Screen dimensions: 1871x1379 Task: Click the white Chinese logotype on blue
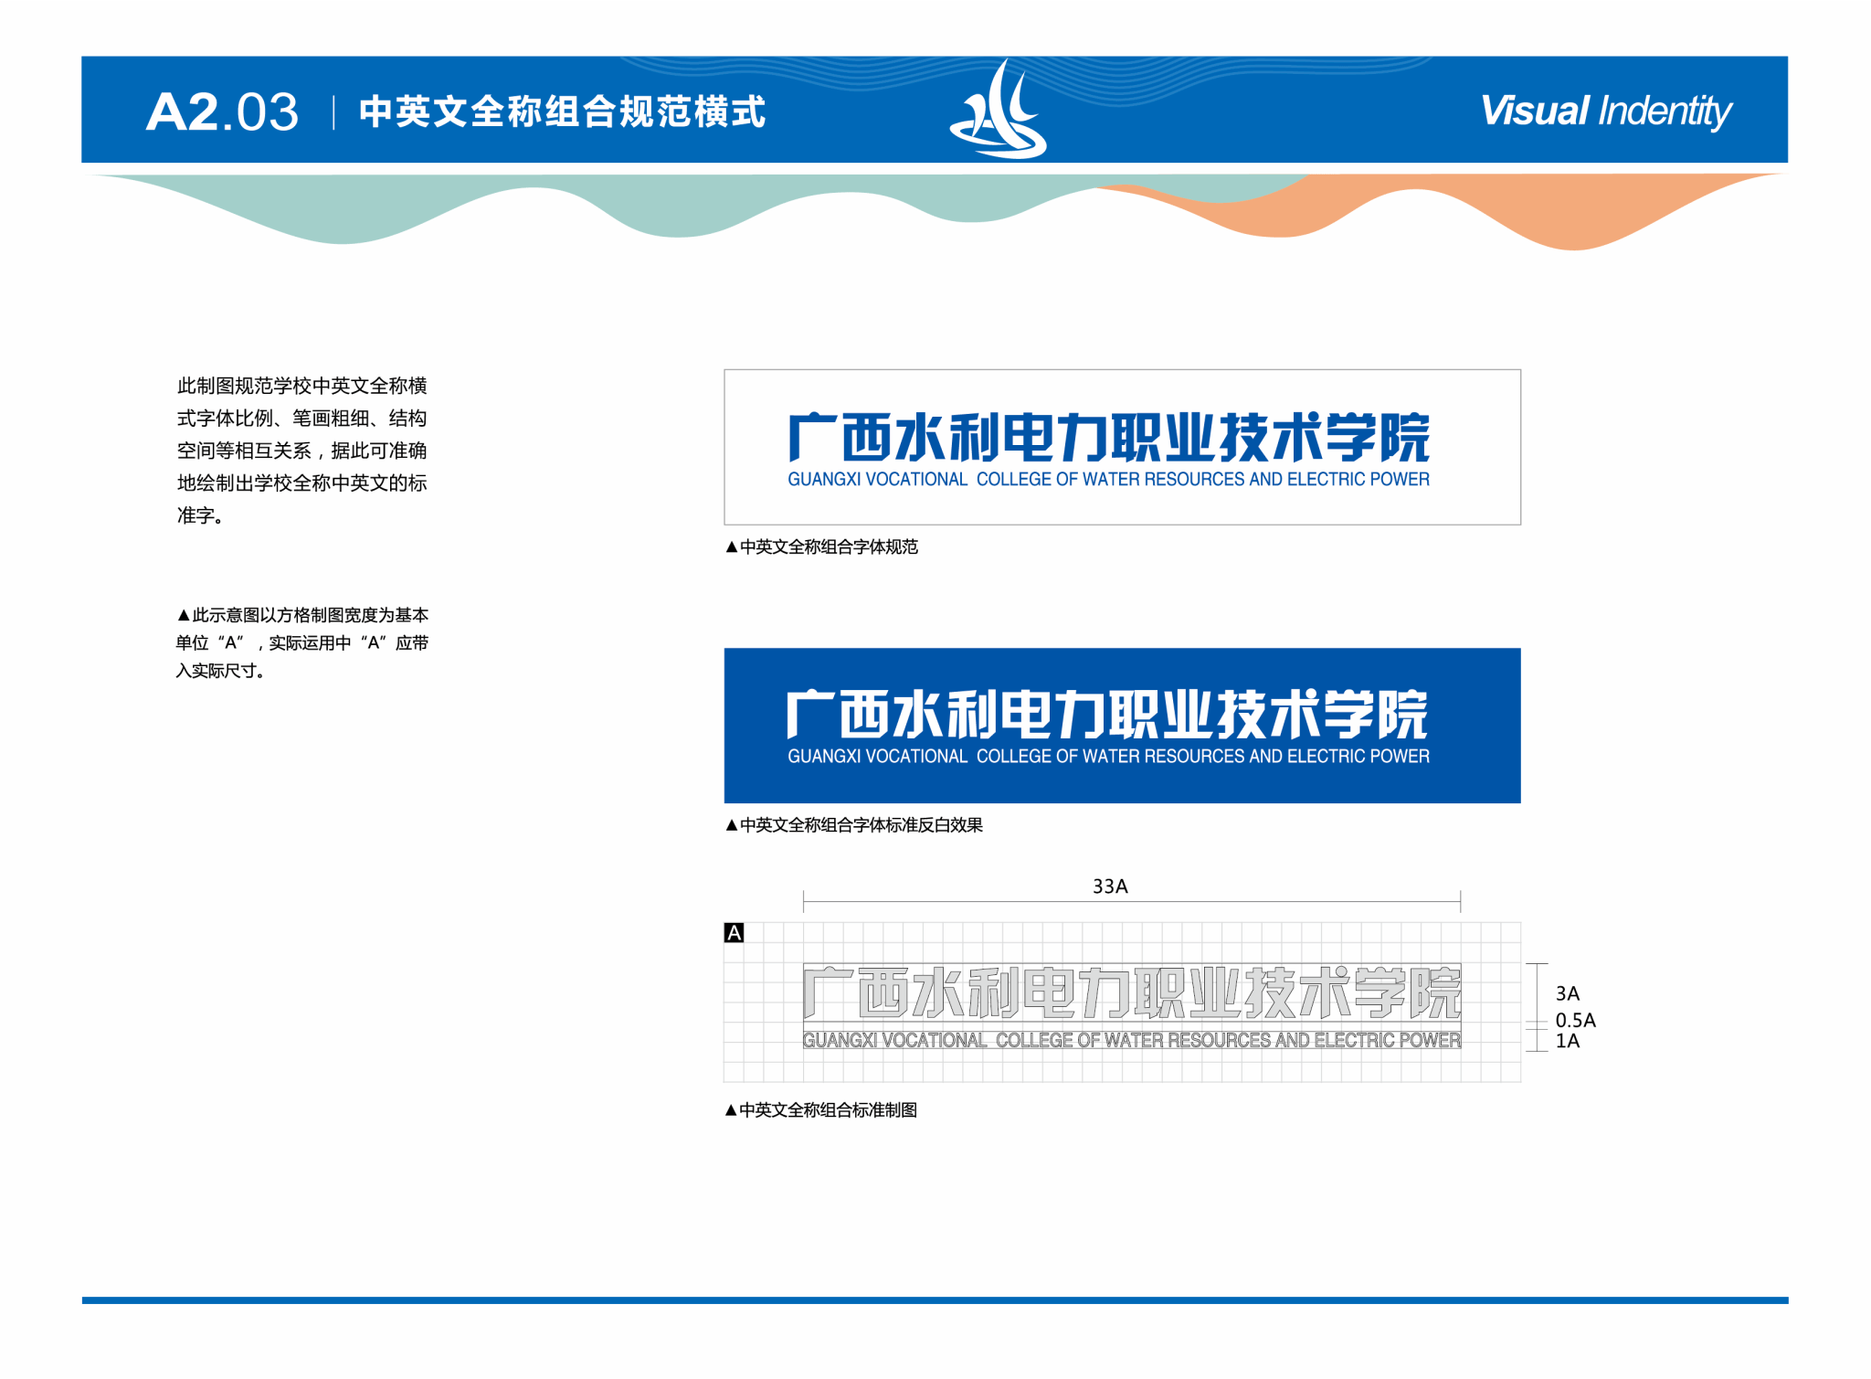coord(1106,715)
